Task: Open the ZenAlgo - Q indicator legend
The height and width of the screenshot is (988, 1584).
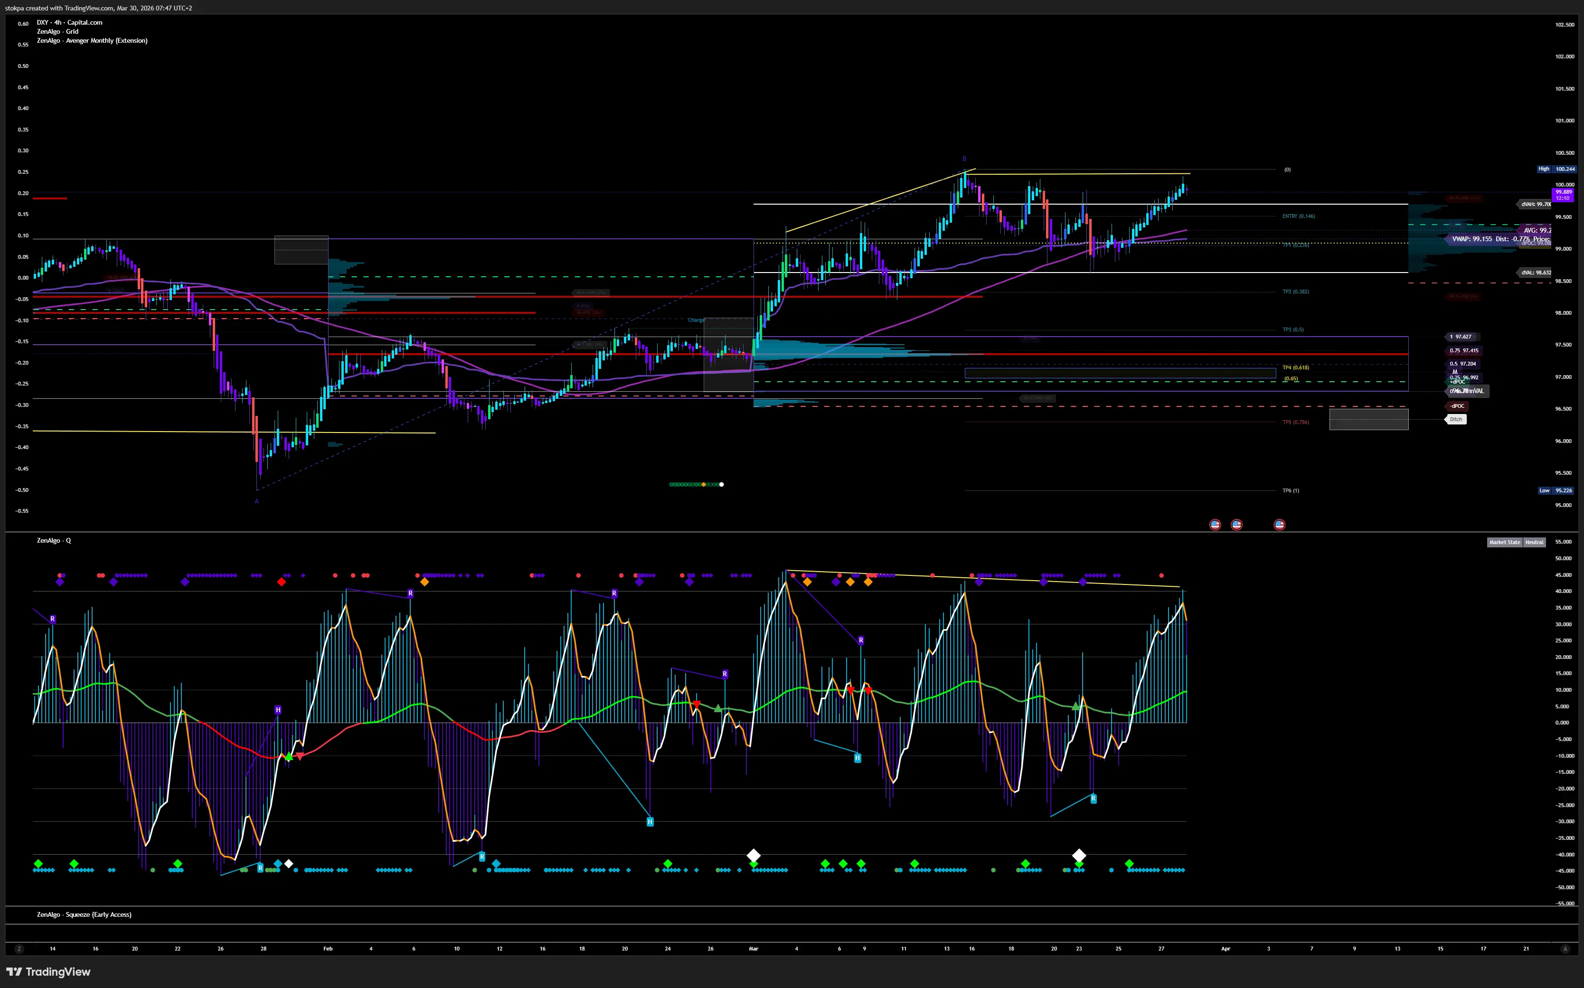Action: [x=54, y=540]
